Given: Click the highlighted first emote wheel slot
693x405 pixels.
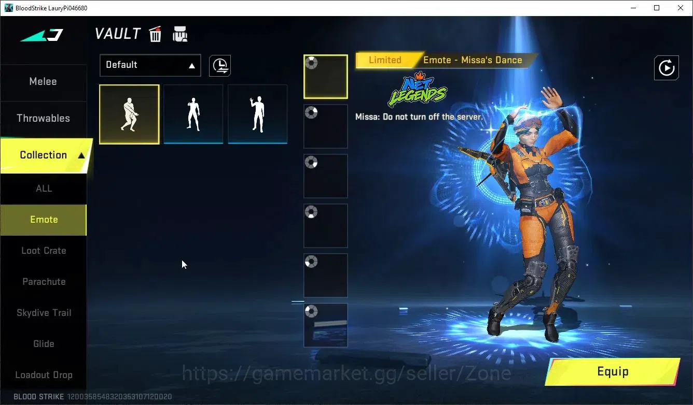Looking at the screenshot, I should tap(326, 77).
